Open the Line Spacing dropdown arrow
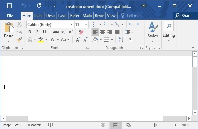The height and width of the screenshot is (129, 198). tap(132, 32)
